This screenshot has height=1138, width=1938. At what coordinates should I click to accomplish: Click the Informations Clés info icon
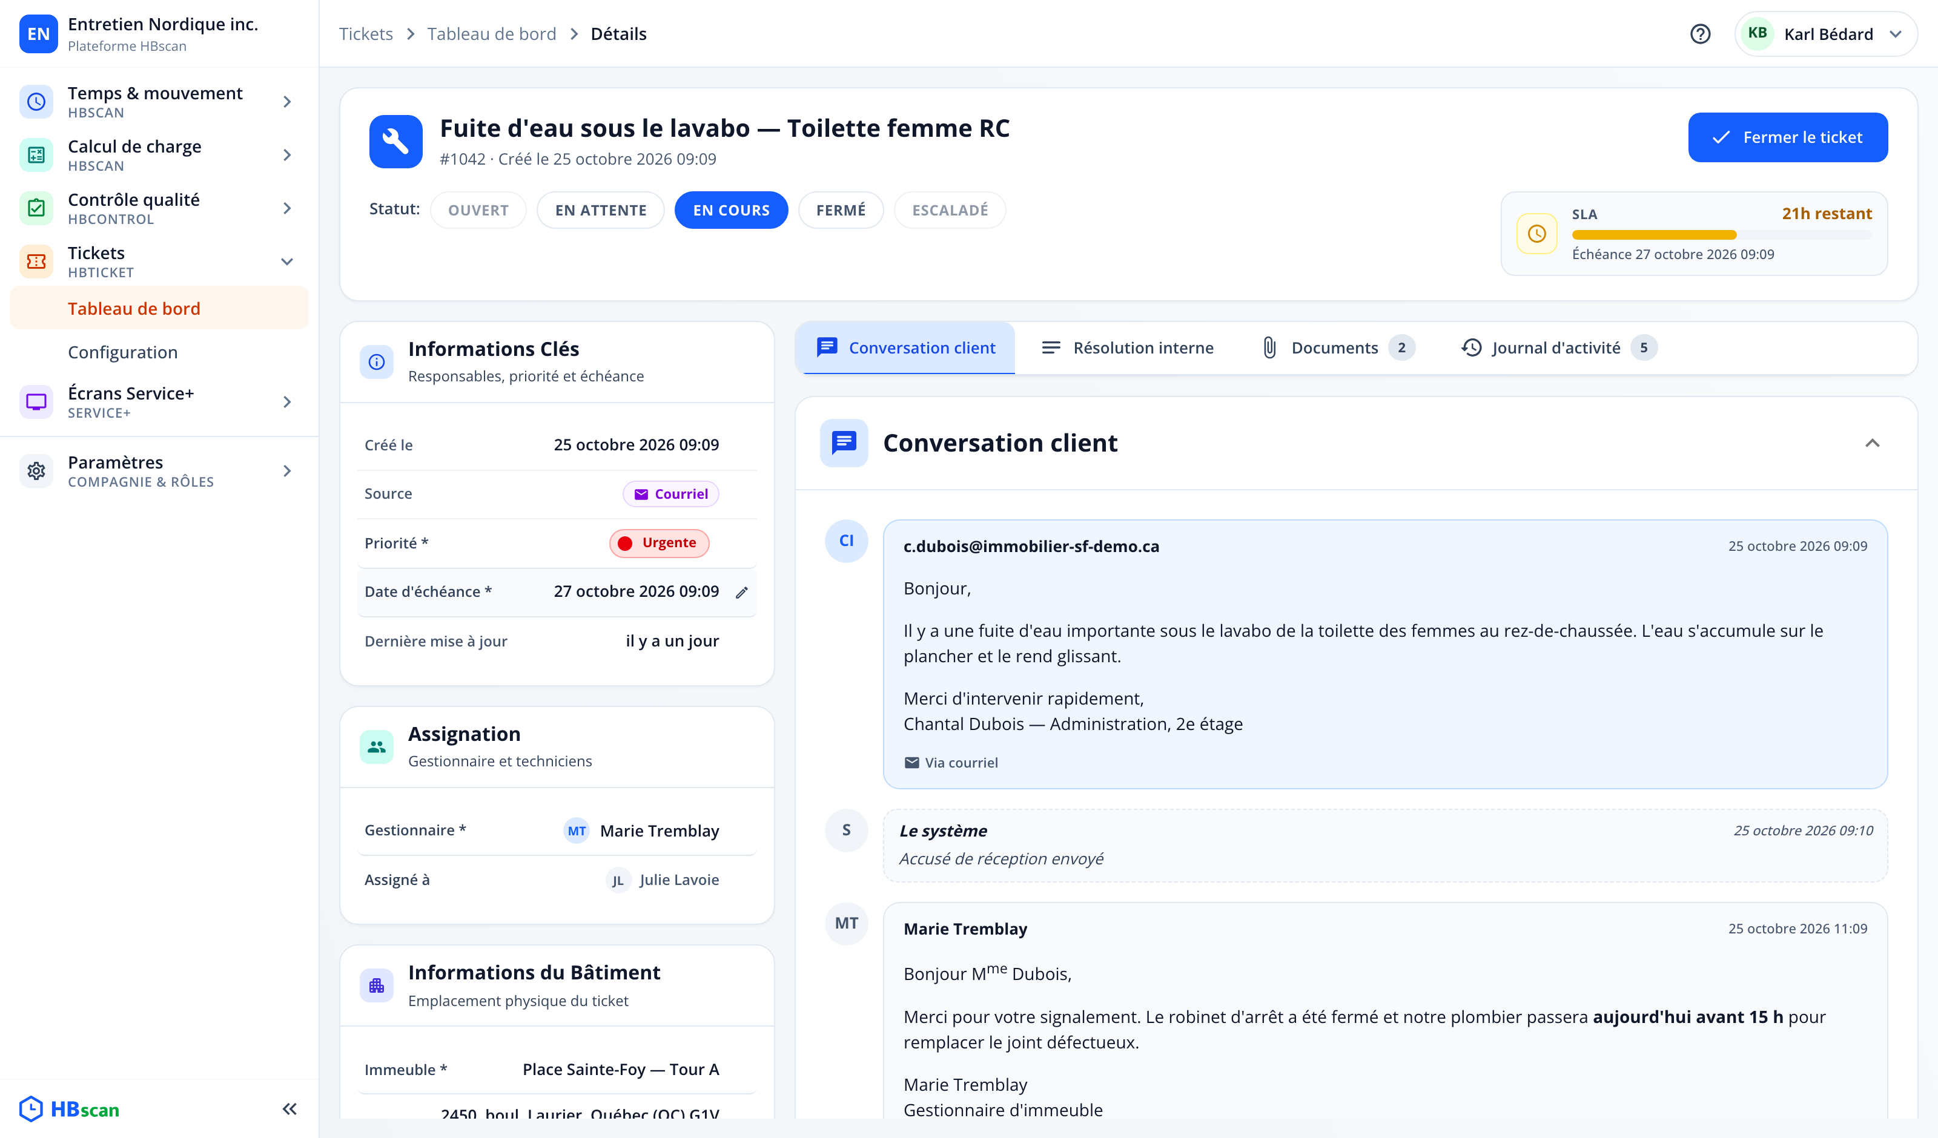pos(377,361)
